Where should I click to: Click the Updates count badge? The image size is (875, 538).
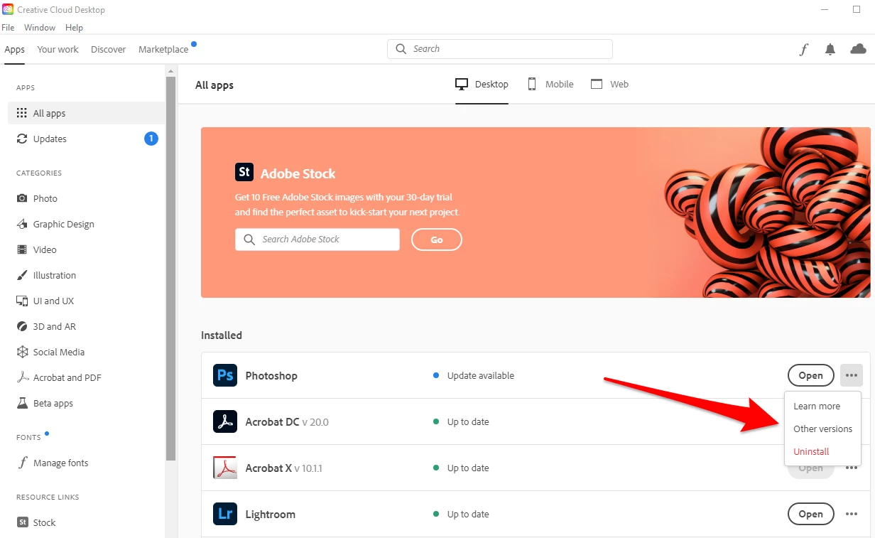pyautogui.click(x=151, y=139)
